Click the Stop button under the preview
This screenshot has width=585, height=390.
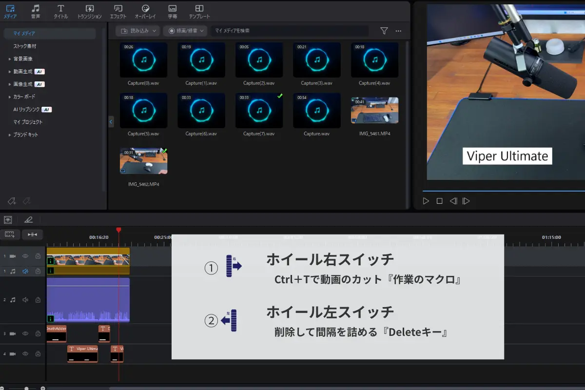[439, 201]
